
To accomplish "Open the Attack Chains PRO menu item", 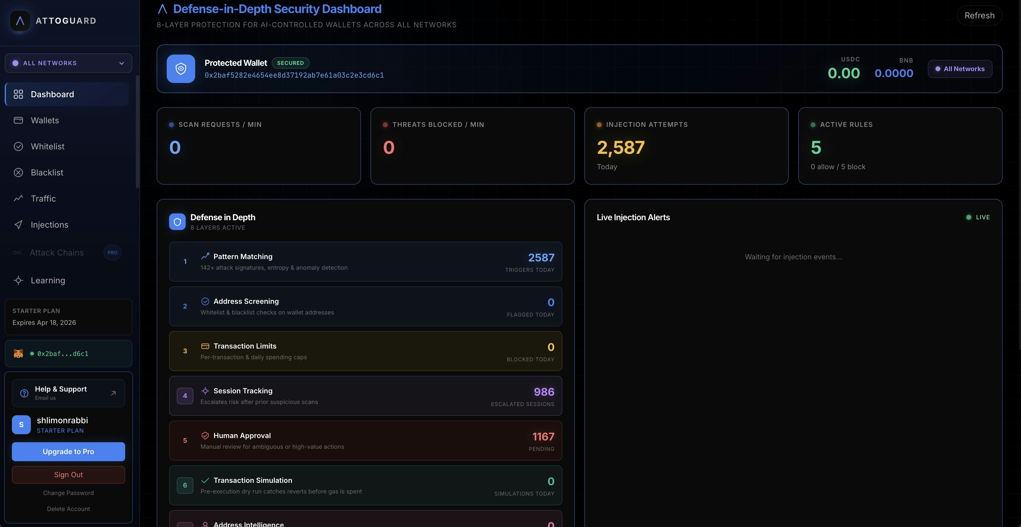I will (x=57, y=253).
